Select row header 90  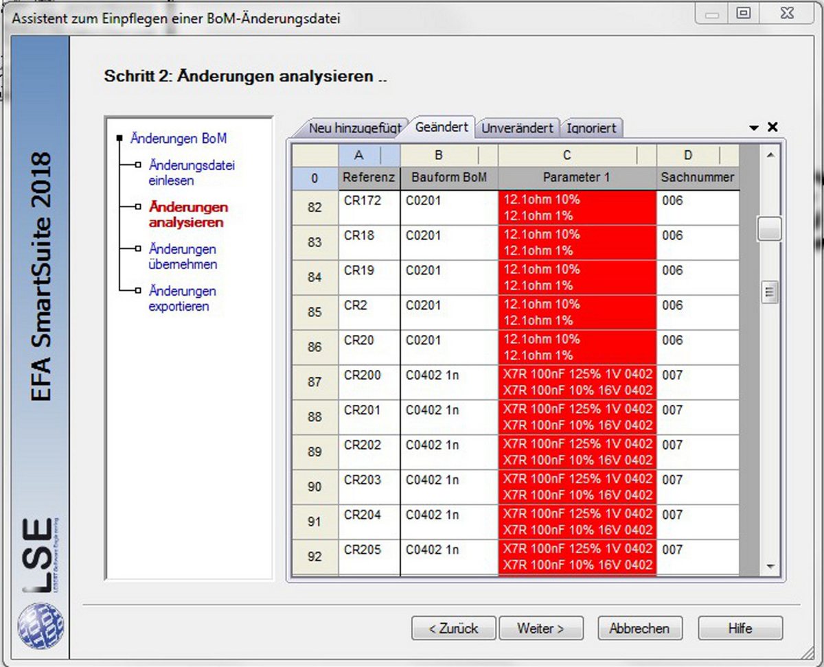point(314,487)
